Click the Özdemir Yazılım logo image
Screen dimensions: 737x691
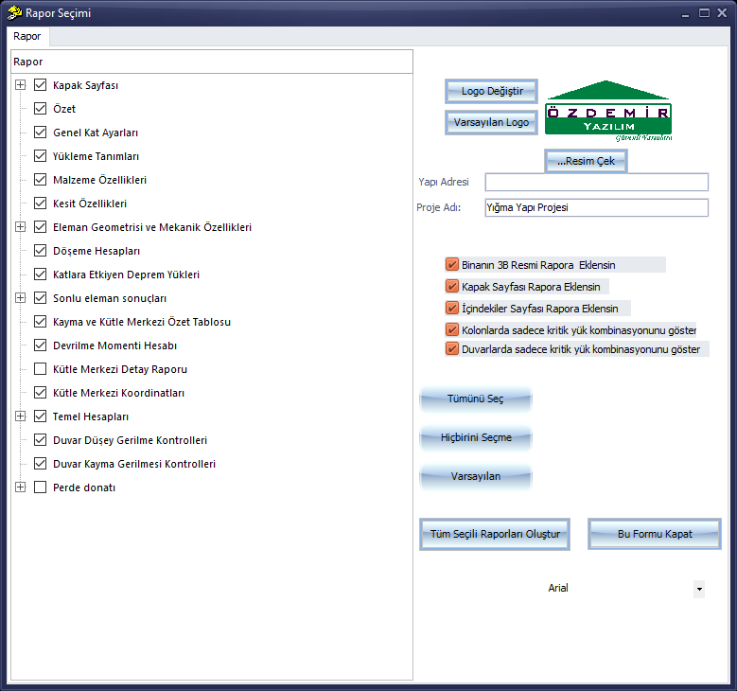pyautogui.click(x=608, y=111)
